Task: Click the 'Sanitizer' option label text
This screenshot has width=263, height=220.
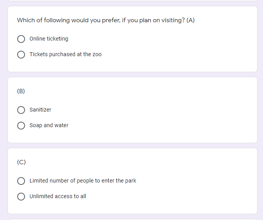Action: (x=40, y=110)
